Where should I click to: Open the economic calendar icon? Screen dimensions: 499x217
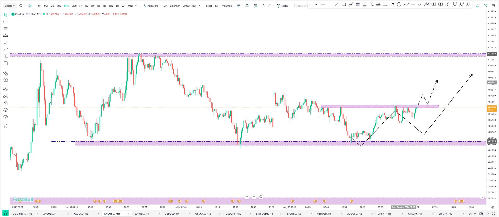[255, 6]
